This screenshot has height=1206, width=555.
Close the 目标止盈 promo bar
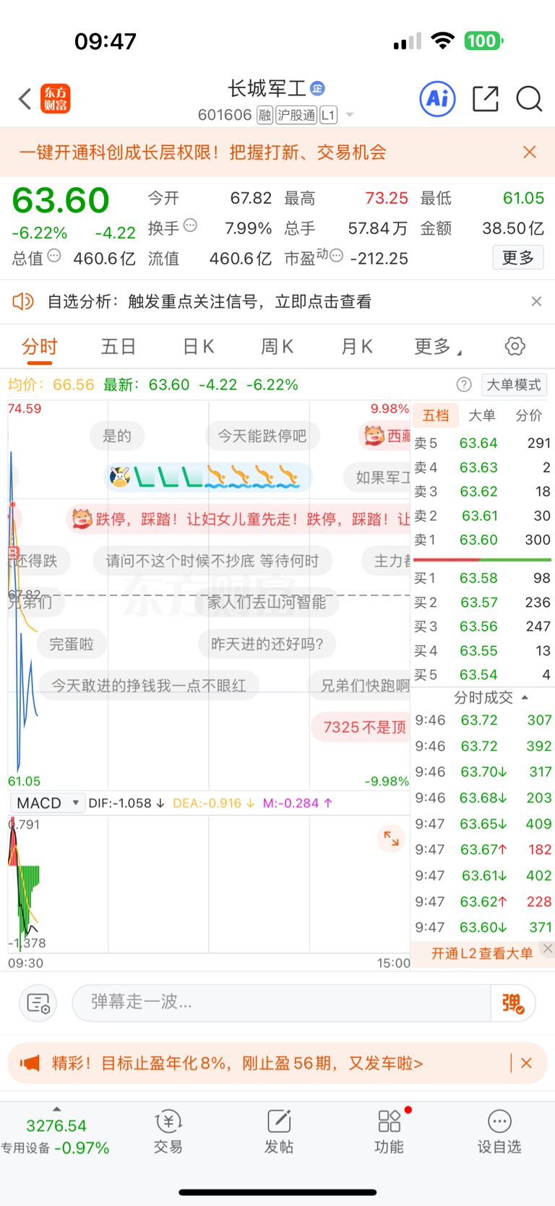coord(526,1063)
